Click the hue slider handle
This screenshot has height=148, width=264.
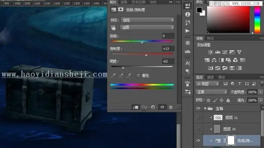[142, 42]
